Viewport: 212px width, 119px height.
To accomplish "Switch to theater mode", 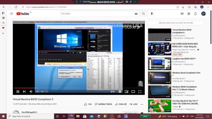I will tap(133, 92).
